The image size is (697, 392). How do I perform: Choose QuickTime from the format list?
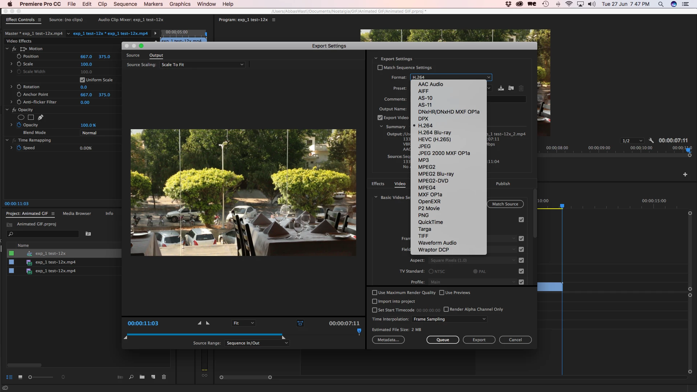[430, 222]
